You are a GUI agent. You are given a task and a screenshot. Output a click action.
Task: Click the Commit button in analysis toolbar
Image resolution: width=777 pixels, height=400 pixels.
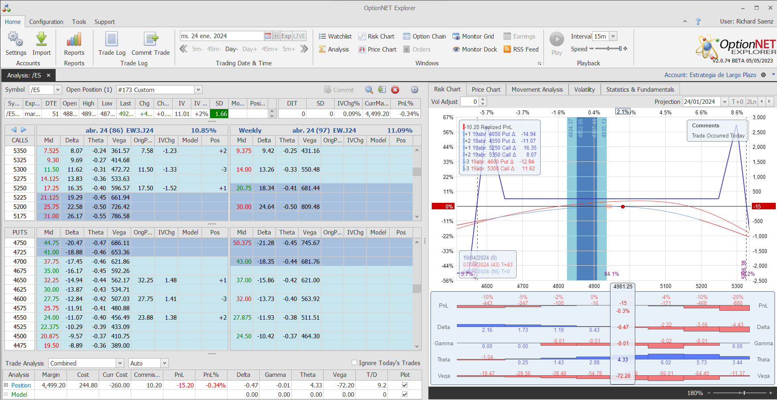point(339,90)
